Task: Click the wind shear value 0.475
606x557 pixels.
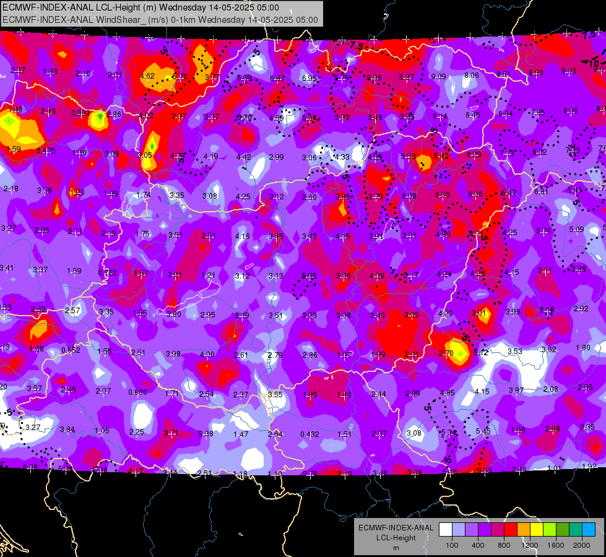Action: (x=46, y=151)
